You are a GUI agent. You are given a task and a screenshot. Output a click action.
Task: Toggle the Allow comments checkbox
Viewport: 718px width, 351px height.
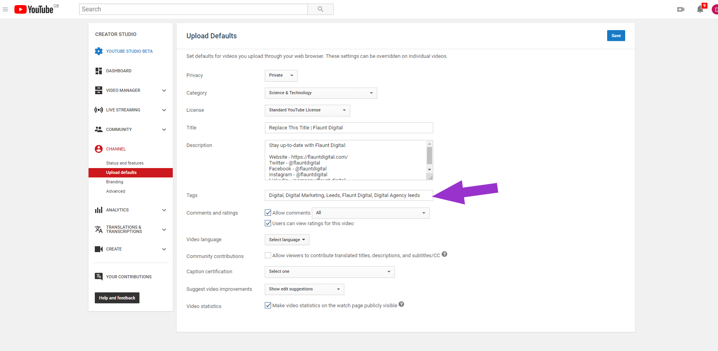pyautogui.click(x=268, y=213)
